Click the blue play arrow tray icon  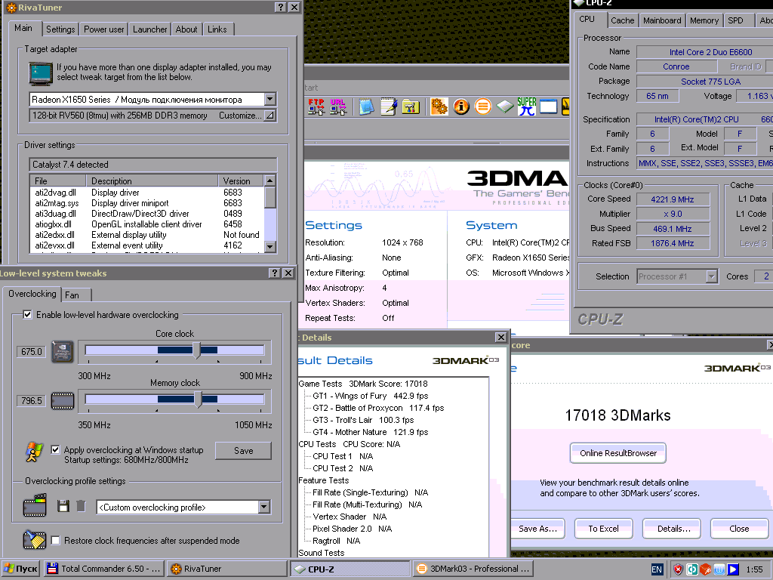point(733,569)
